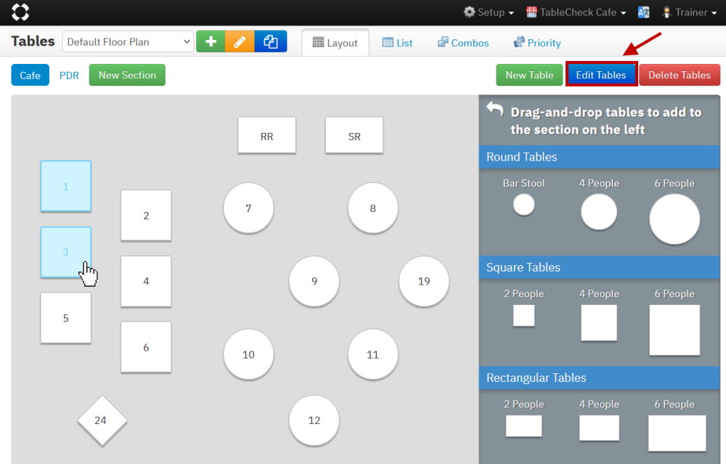This screenshot has width=726, height=464.
Task: Click the Delete Tables button
Action: click(680, 75)
